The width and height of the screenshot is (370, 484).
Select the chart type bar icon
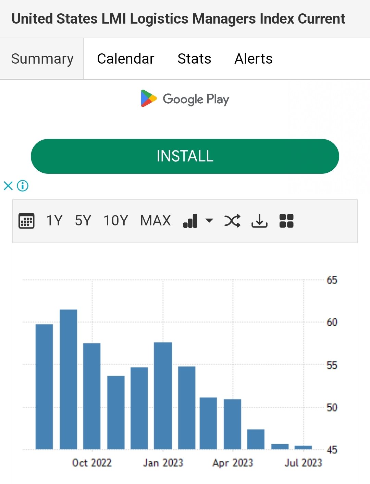(x=190, y=221)
